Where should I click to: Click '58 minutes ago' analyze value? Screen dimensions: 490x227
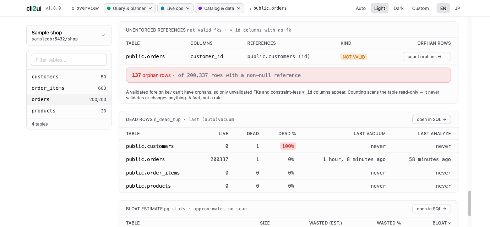430,159
